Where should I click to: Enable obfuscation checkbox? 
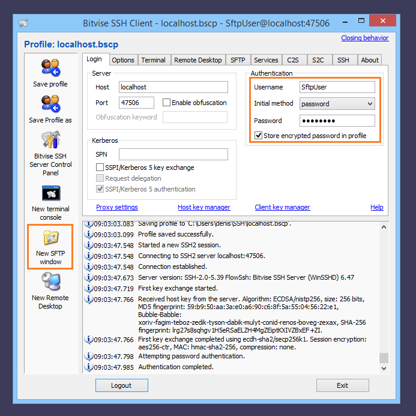click(x=166, y=103)
